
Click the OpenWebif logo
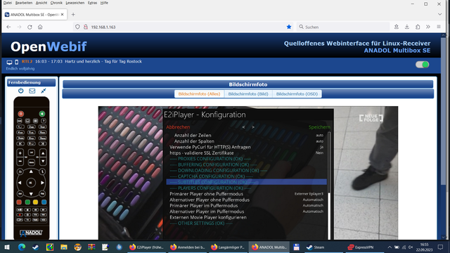(x=49, y=47)
